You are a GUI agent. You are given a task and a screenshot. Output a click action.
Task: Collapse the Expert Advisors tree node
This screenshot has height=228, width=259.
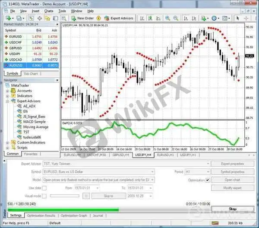[x=7, y=101]
